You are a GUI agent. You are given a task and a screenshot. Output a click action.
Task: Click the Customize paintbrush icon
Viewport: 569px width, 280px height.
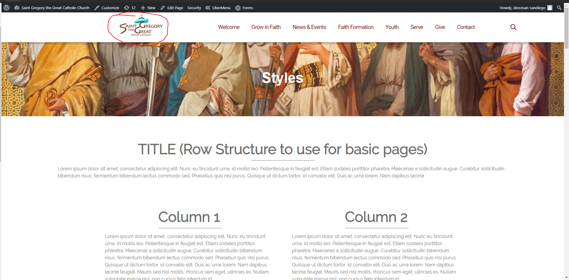(x=97, y=8)
